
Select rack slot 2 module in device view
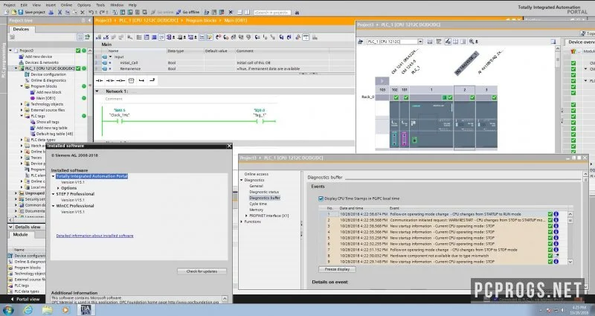pos(464,117)
